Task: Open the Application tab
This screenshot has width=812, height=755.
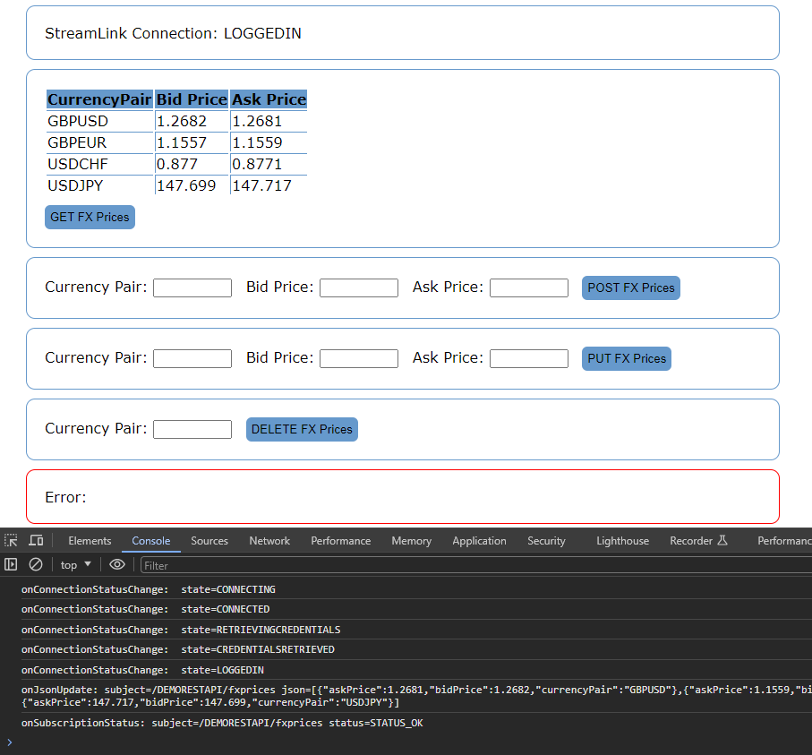Action: coord(479,540)
